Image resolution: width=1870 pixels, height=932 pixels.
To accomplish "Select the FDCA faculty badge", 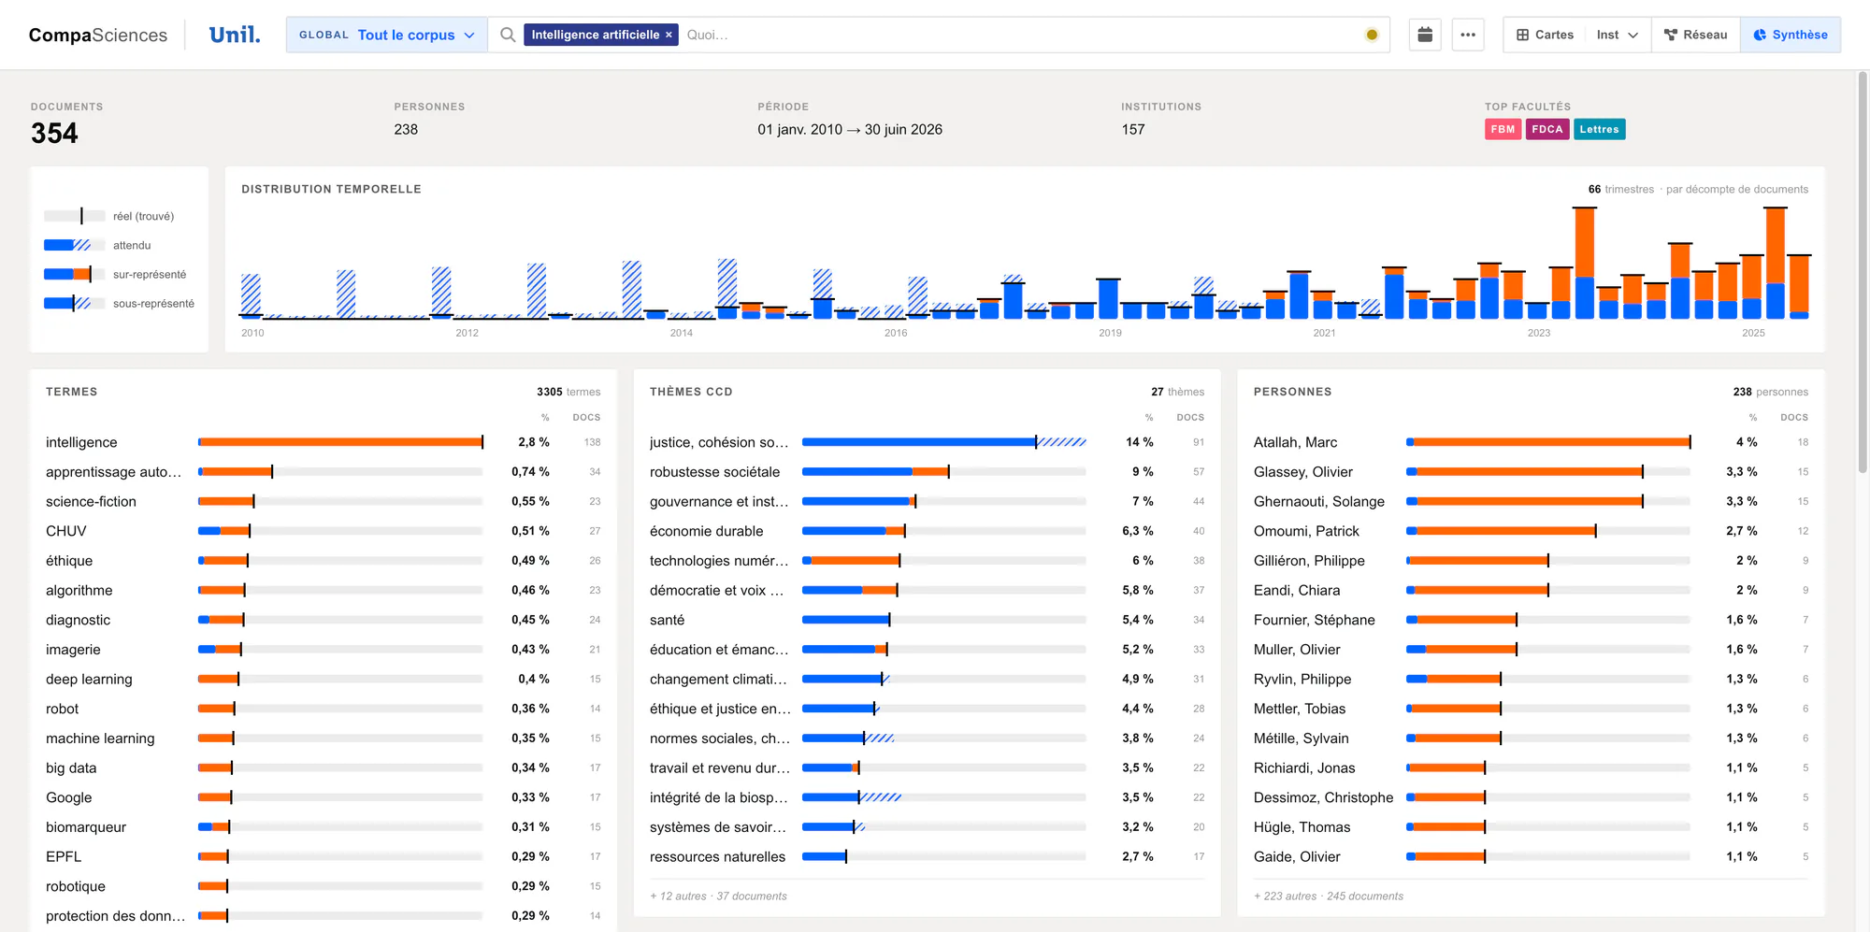I will click(1546, 129).
